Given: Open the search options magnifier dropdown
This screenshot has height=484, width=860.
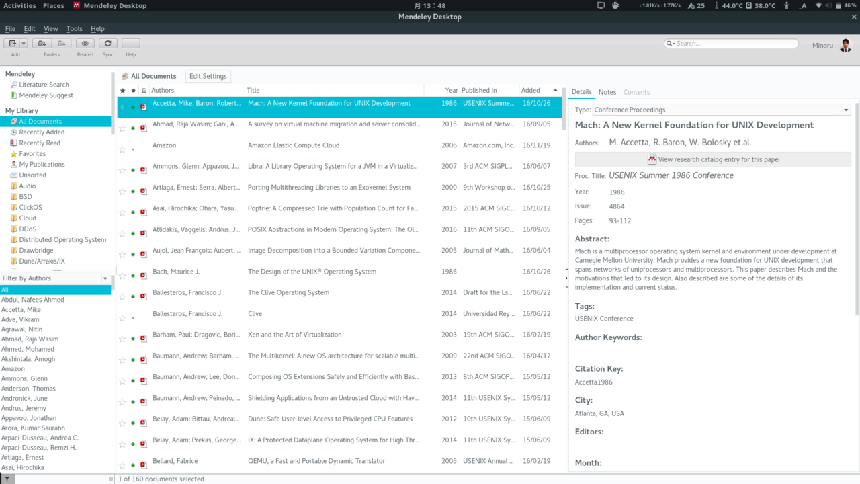Looking at the screenshot, I should (671, 44).
